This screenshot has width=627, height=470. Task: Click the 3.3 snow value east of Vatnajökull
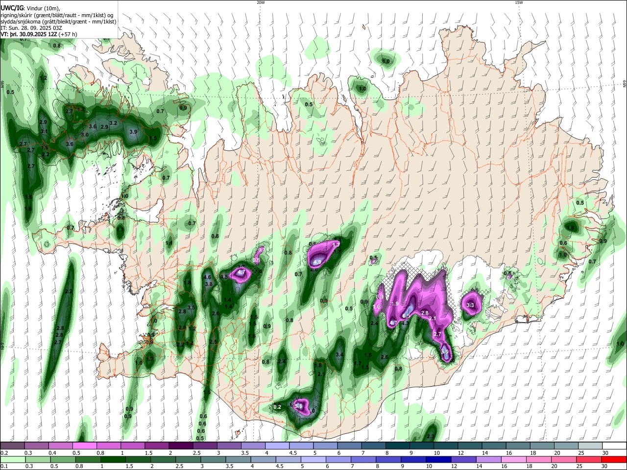tap(470, 305)
